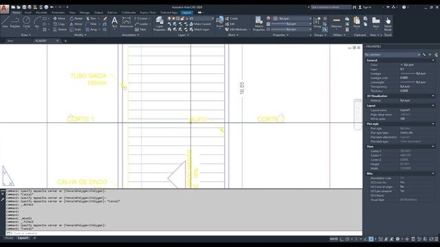
Task: Open the View ribbon tab
Action: (72, 12)
